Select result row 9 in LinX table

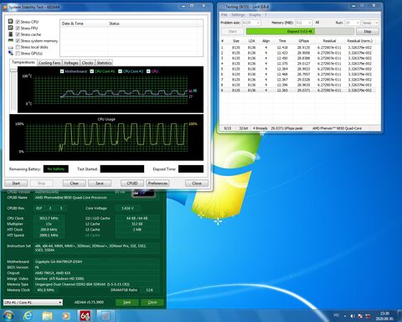(x=297, y=91)
